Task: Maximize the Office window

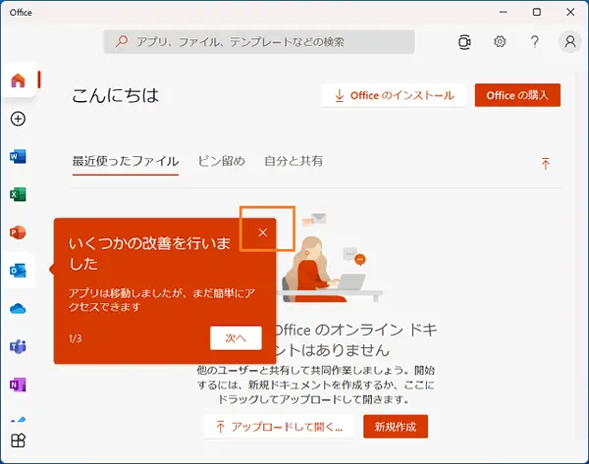Action: point(537,12)
